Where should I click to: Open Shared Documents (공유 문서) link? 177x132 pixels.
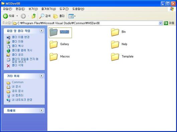[x=18, y=91]
